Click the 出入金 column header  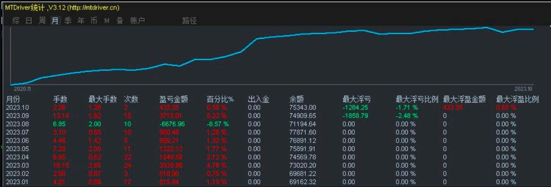pos(258,99)
